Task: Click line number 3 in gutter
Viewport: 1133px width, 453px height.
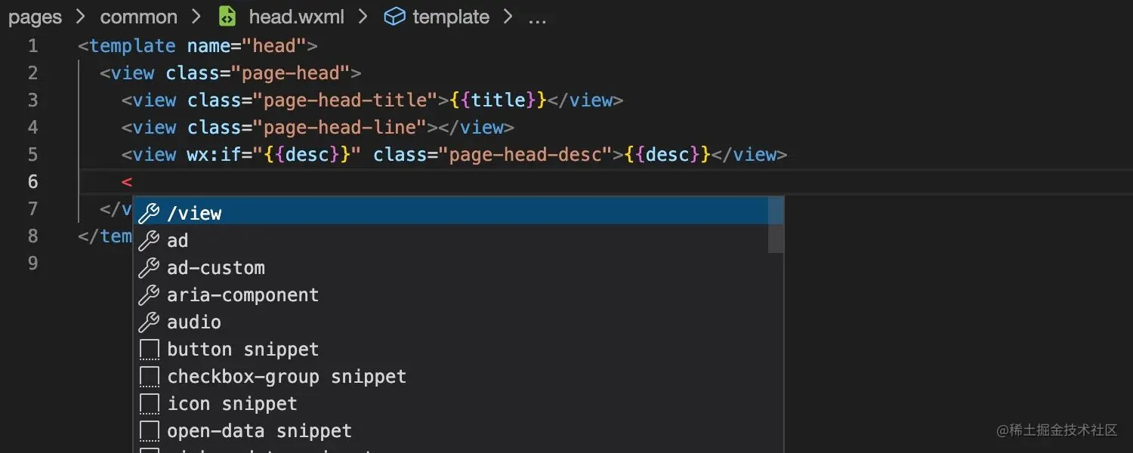Action: tap(32, 100)
